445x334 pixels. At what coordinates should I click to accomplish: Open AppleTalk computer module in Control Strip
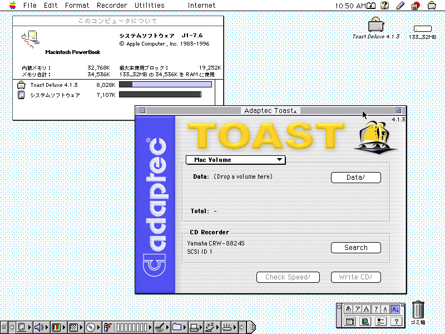(24, 327)
